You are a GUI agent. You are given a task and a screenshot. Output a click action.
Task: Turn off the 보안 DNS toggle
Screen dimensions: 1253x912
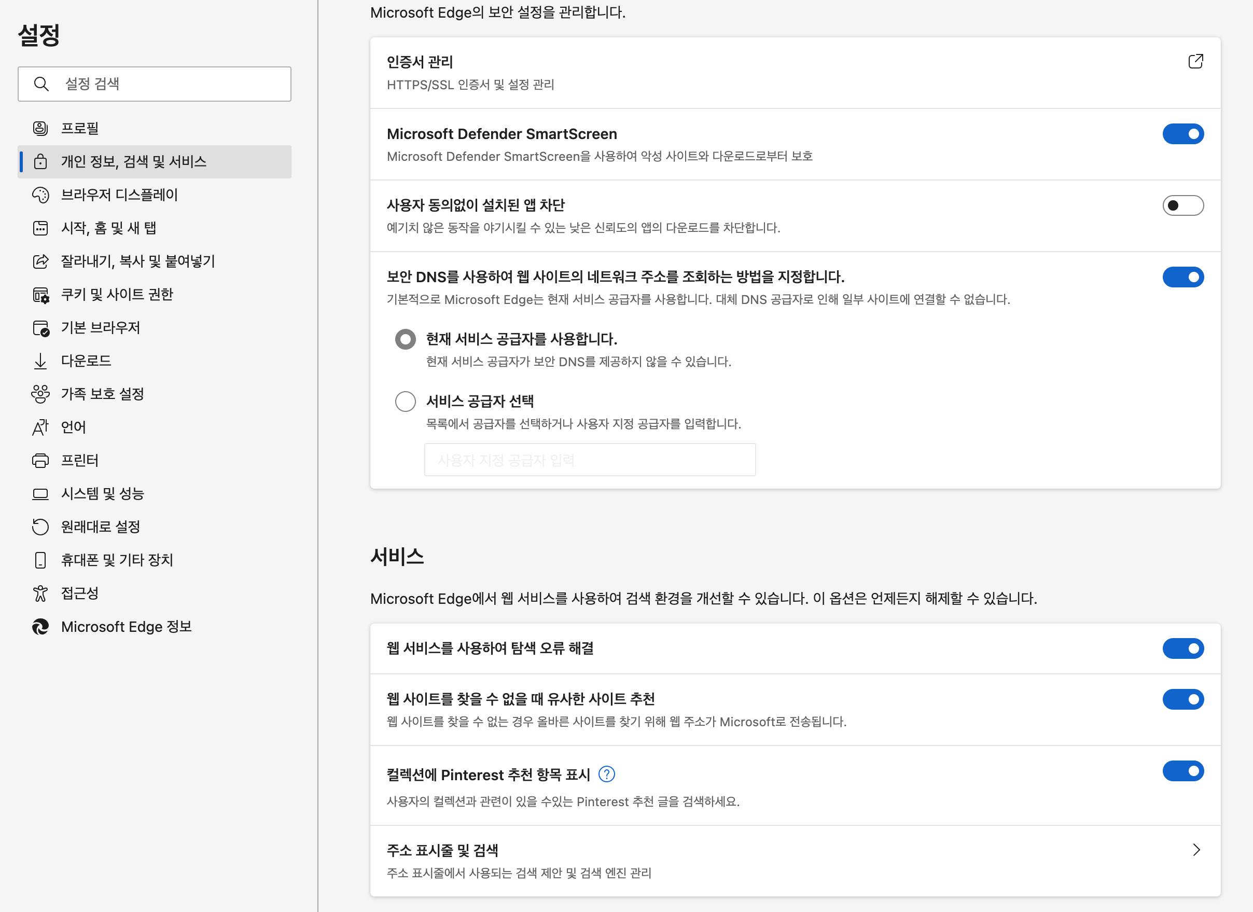tap(1183, 277)
